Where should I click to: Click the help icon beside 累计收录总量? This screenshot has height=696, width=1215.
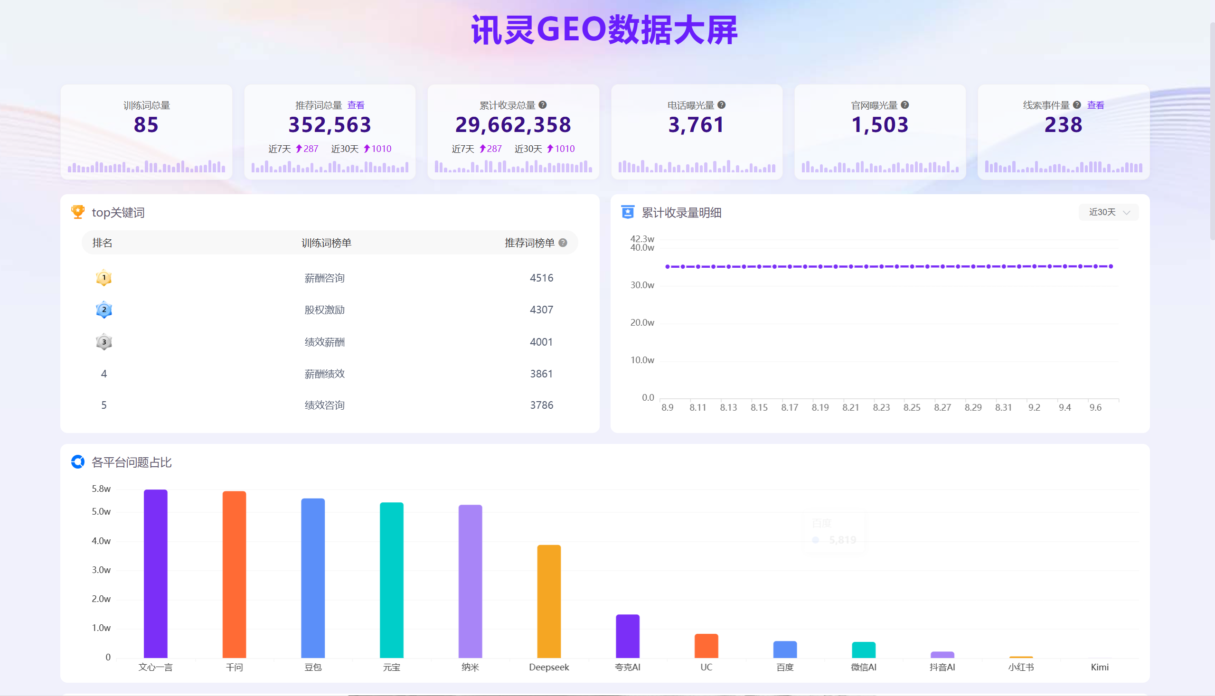tap(543, 105)
